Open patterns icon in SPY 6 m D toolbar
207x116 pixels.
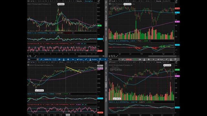175,59
